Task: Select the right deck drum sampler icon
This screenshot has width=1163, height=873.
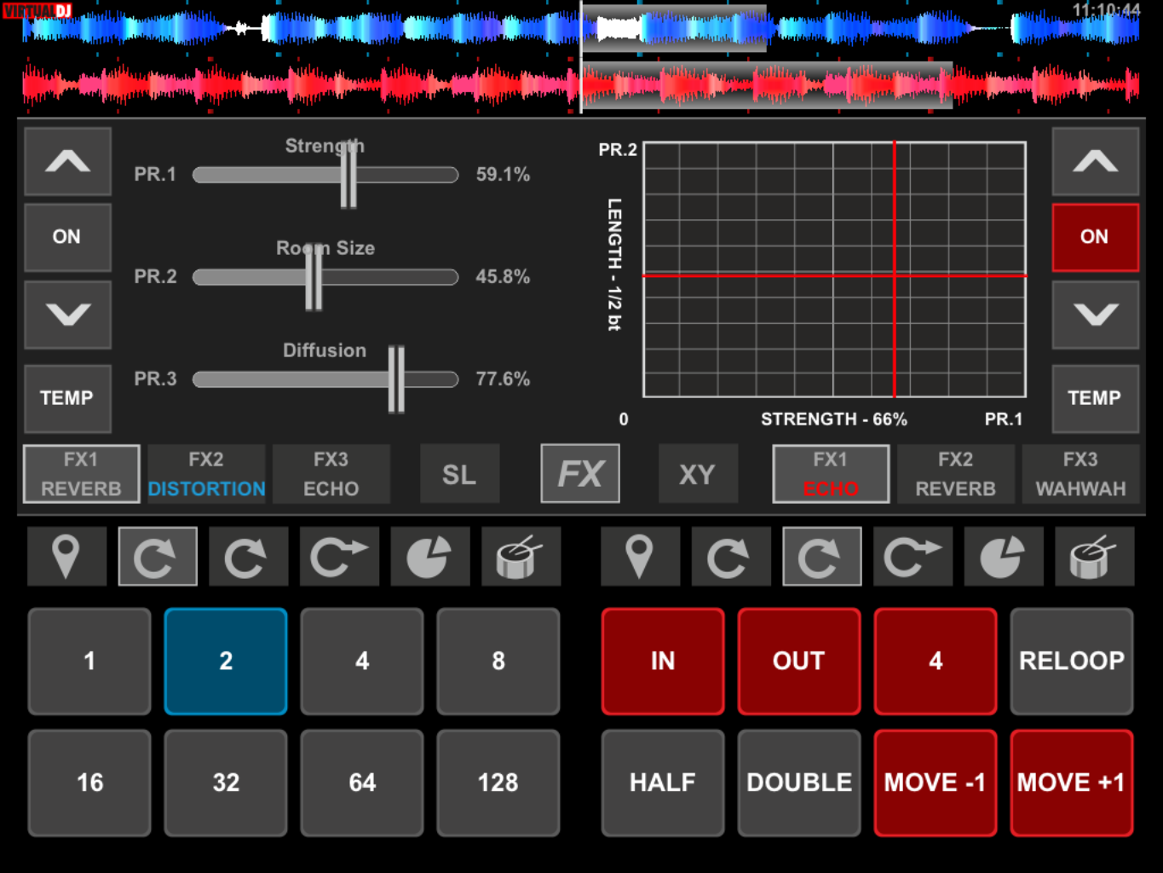Action: tap(1094, 557)
